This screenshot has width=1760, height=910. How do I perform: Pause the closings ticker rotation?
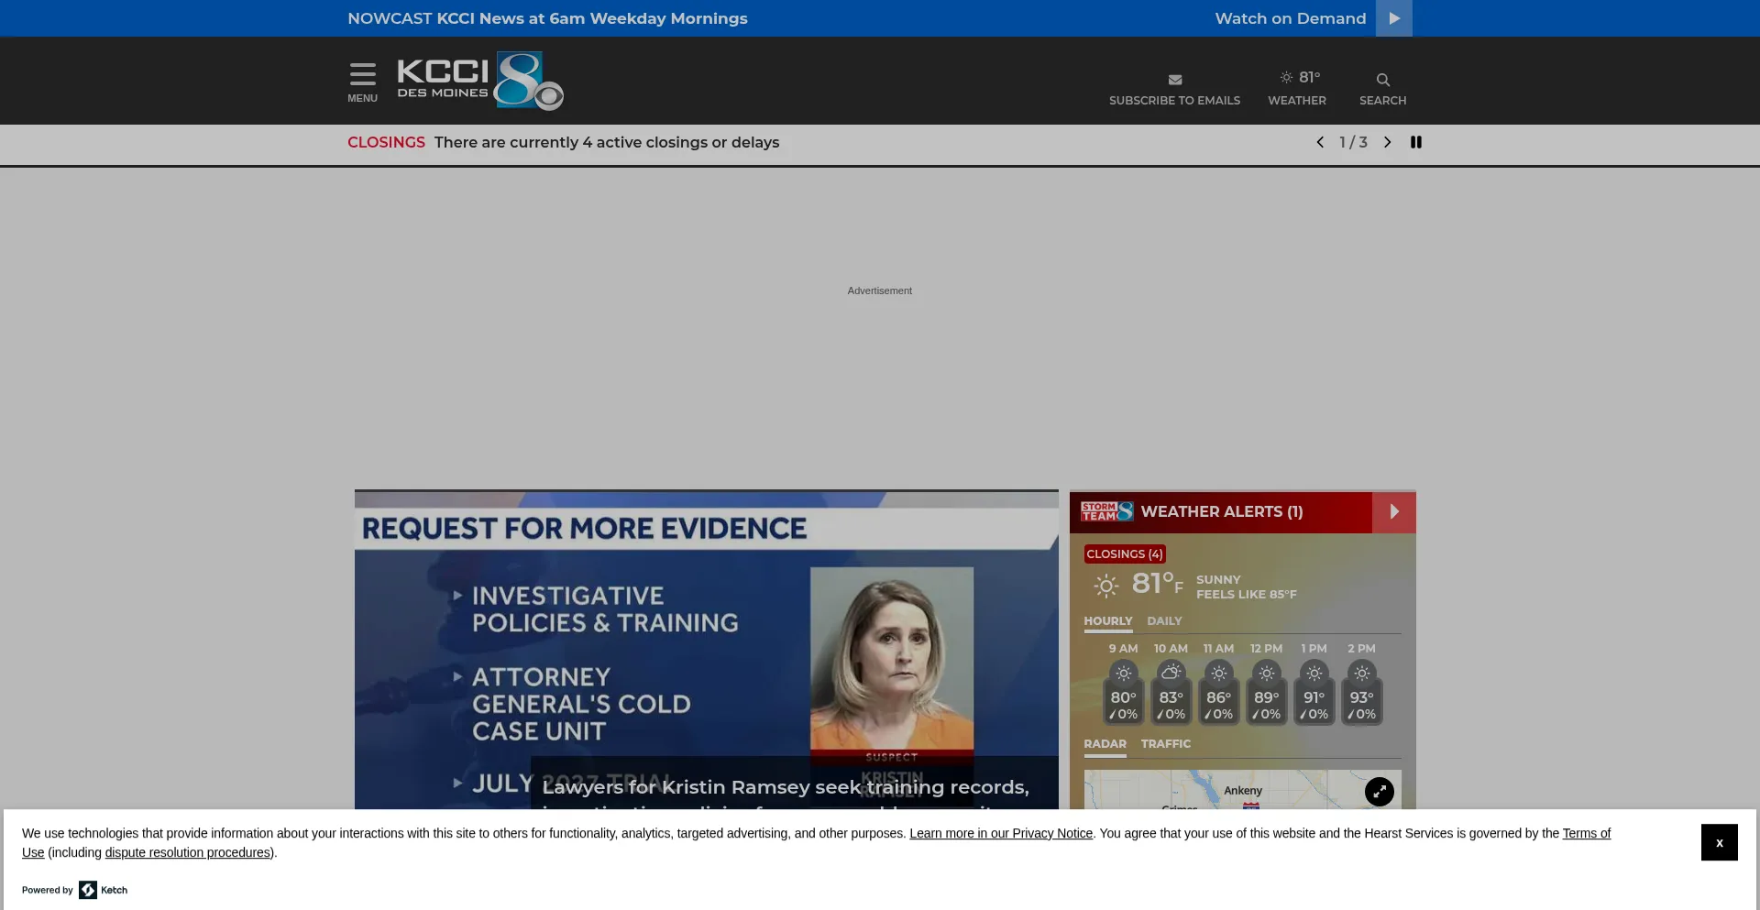(x=1416, y=142)
